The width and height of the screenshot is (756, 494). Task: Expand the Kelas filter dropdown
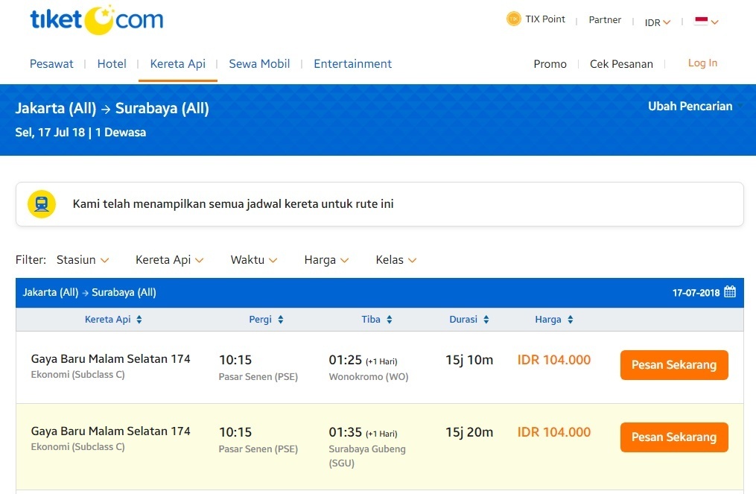(x=396, y=260)
